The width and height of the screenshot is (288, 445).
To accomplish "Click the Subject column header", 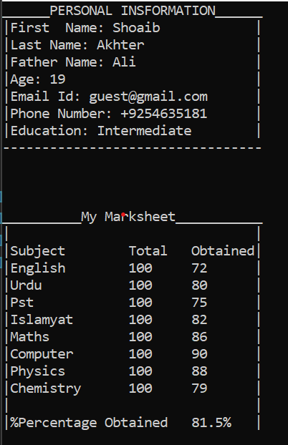I will [38, 251].
